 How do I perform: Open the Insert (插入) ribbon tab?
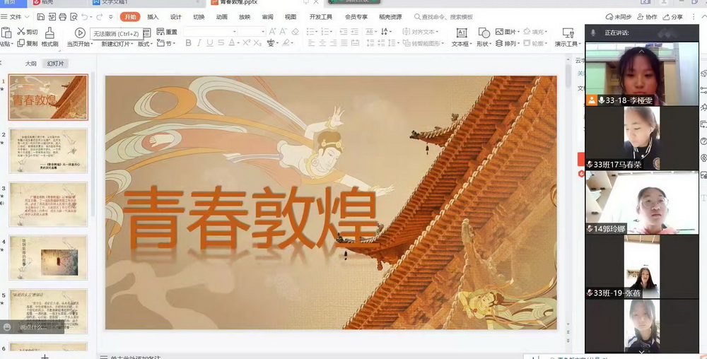(x=153, y=17)
